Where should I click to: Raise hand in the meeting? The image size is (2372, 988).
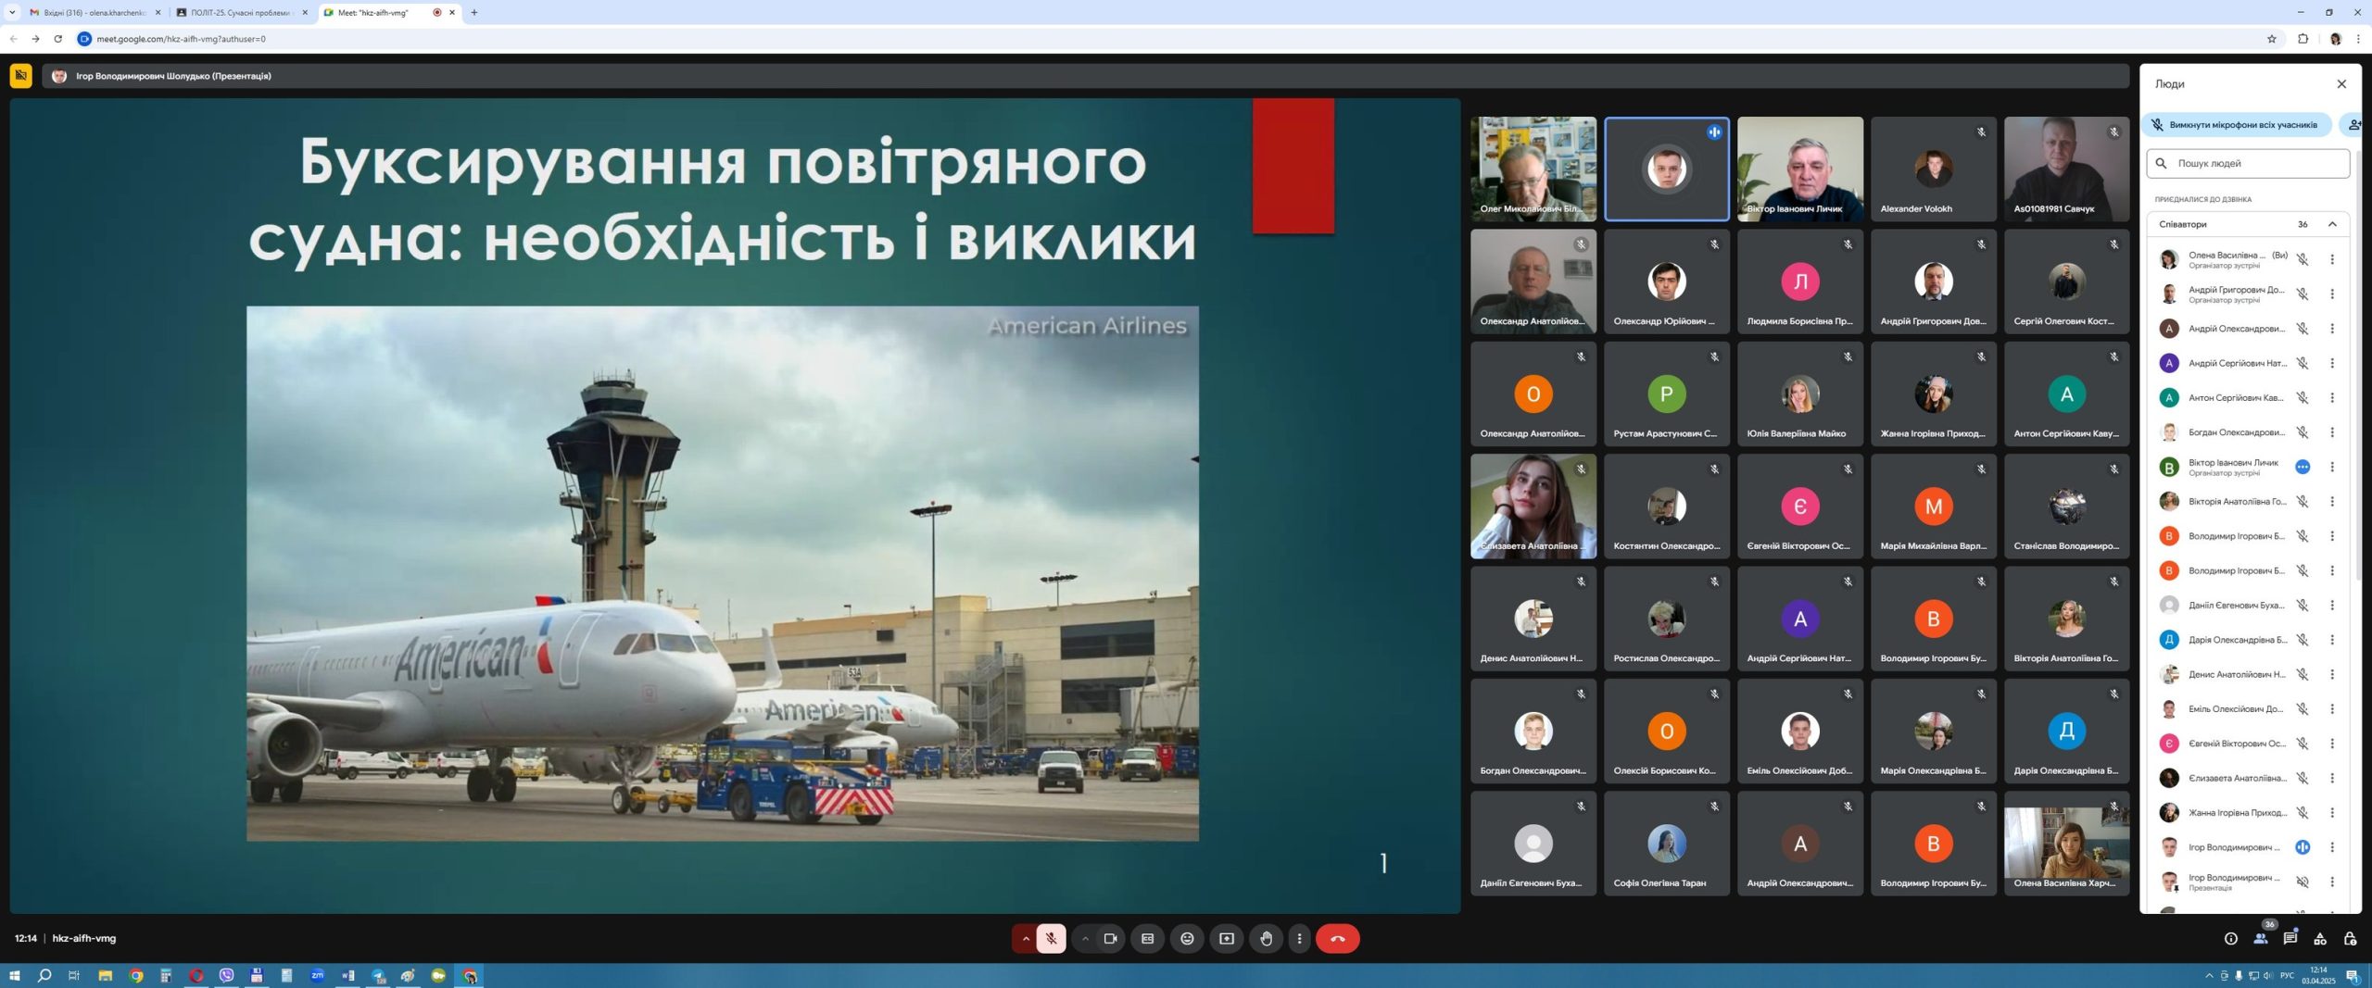tap(1266, 938)
